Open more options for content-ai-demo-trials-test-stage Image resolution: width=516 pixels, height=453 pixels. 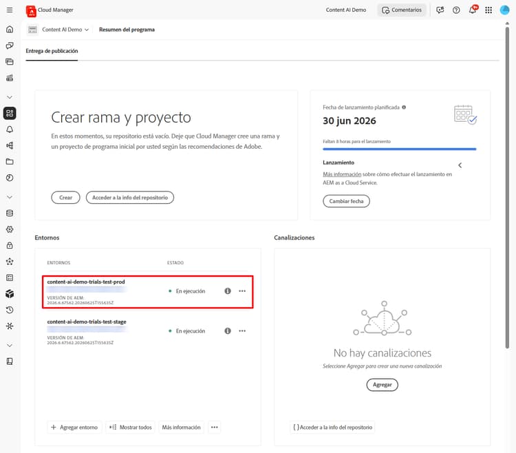point(242,331)
